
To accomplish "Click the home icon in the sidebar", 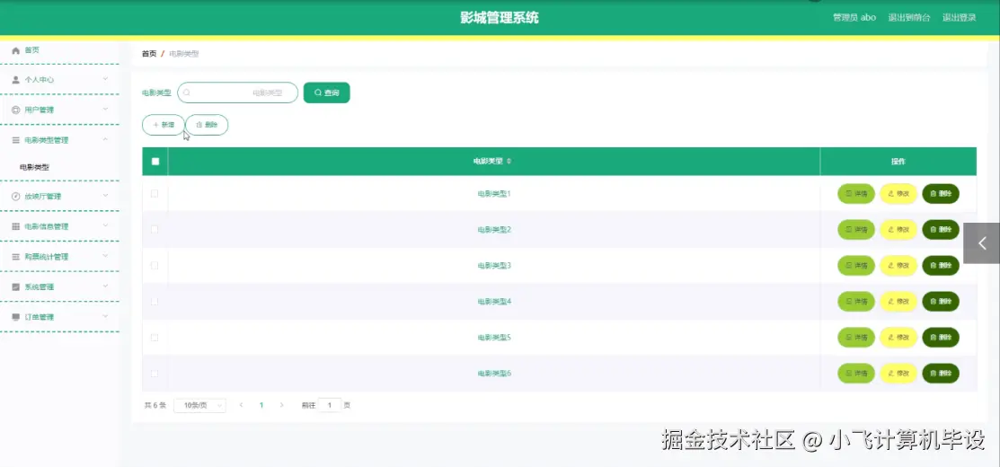I will pyautogui.click(x=16, y=50).
